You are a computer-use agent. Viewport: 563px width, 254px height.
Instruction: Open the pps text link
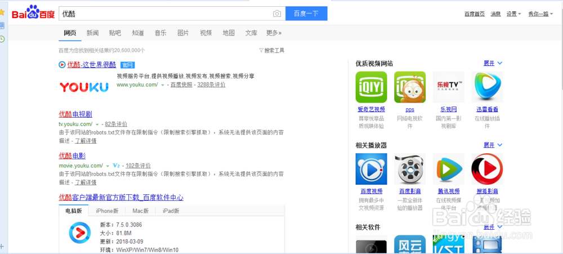pyautogui.click(x=410, y=110)
